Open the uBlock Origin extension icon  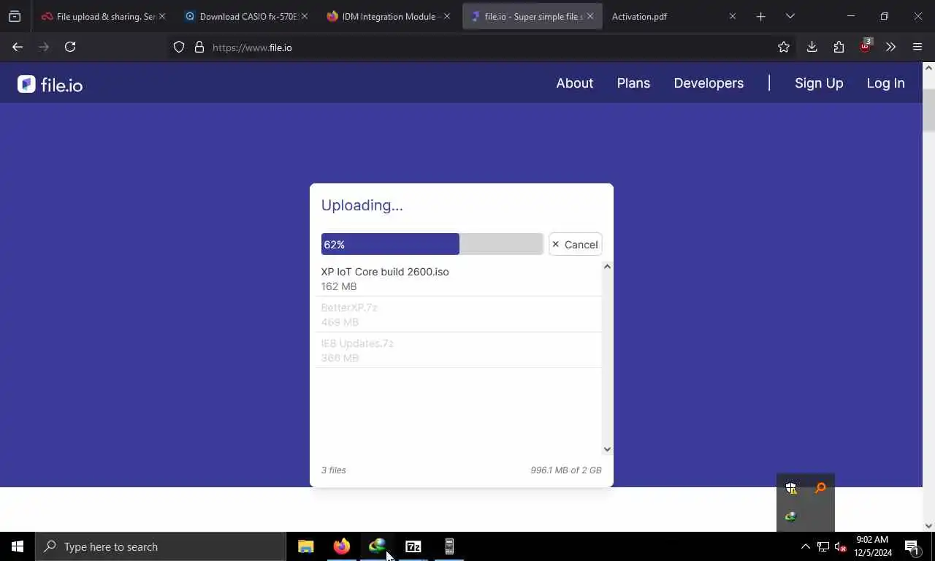pos(866,46)
